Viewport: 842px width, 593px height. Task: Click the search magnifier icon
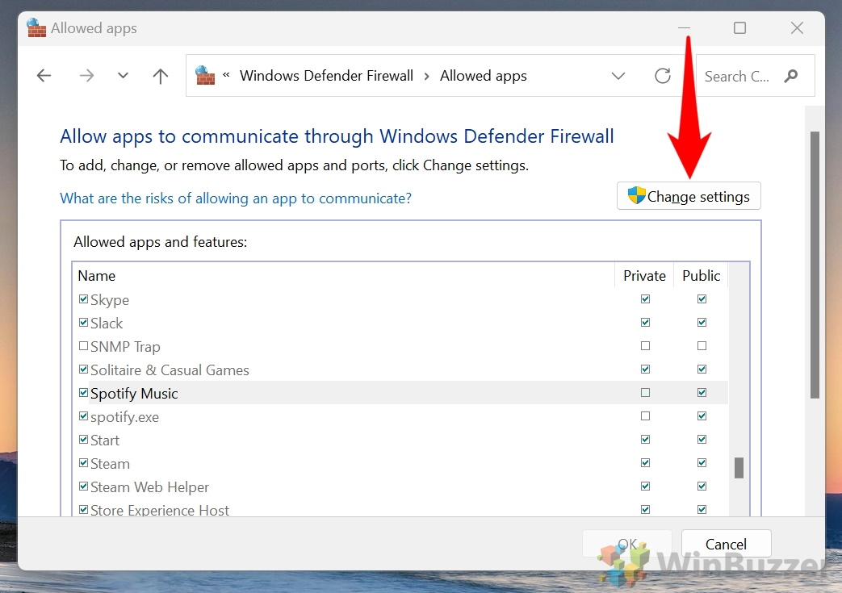coord(790,76)
